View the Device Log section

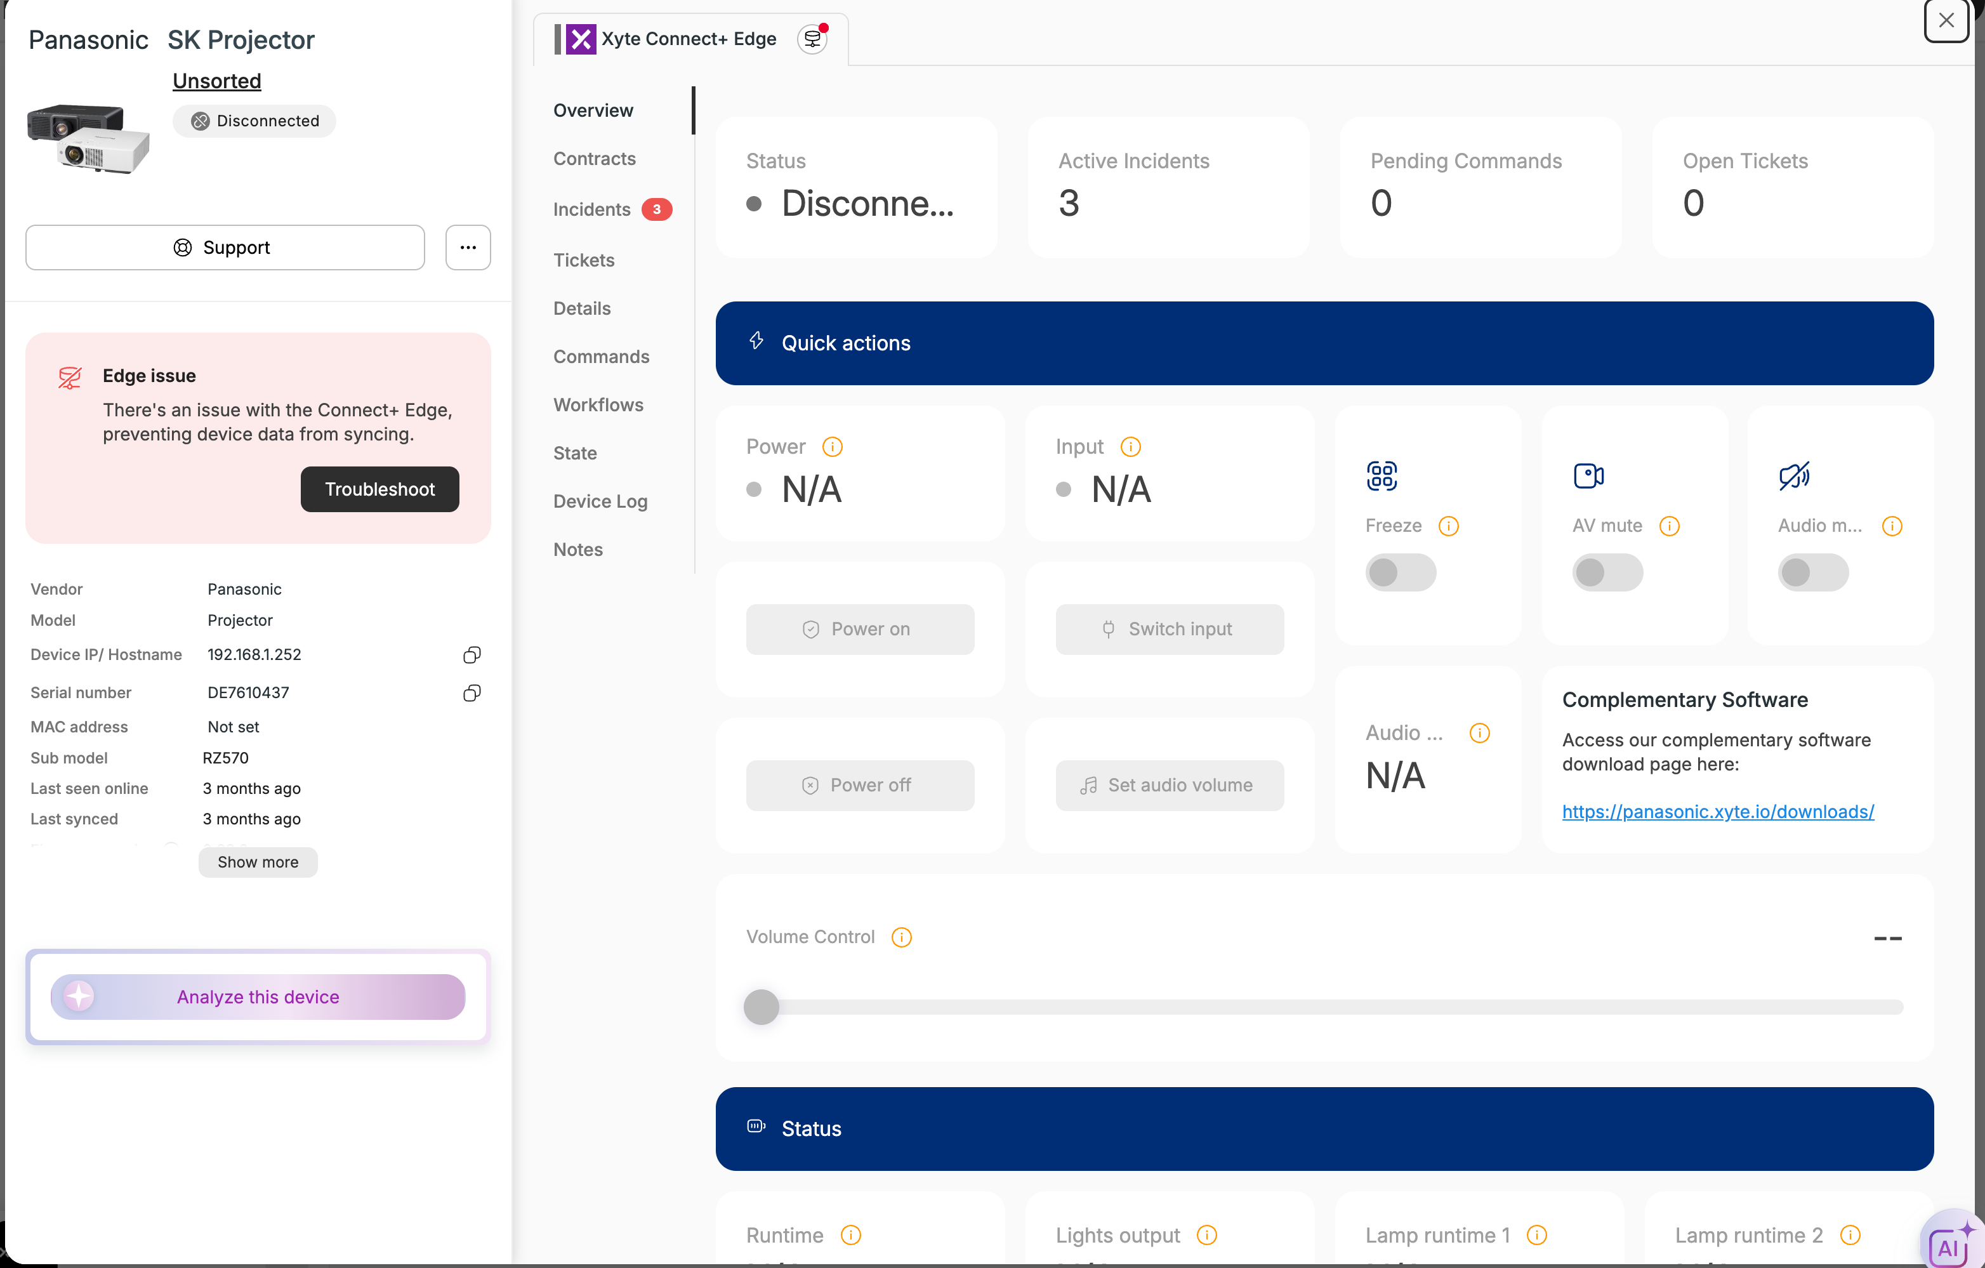coord(600,501)
